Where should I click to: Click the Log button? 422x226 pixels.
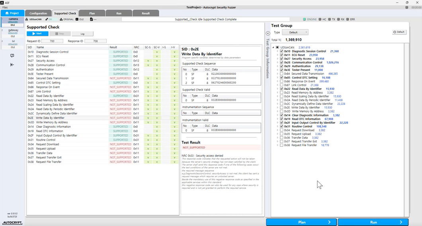[83, 34]
